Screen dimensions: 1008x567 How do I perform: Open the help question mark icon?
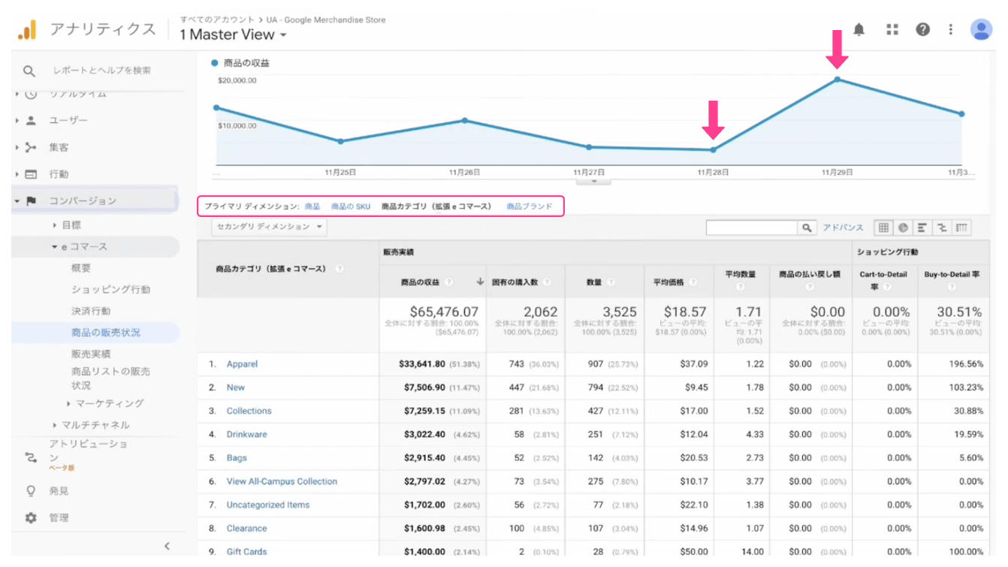pyautogui.click(x=923, y=29)
